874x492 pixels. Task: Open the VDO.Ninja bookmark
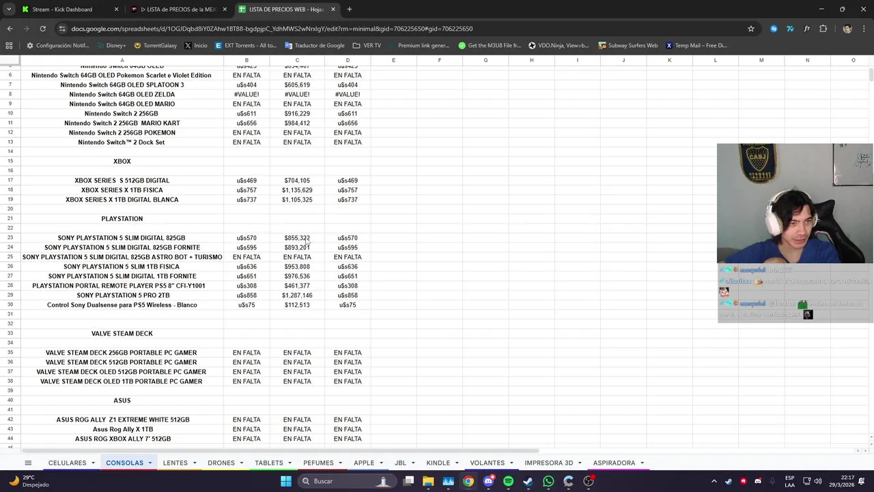pos(559,45)
